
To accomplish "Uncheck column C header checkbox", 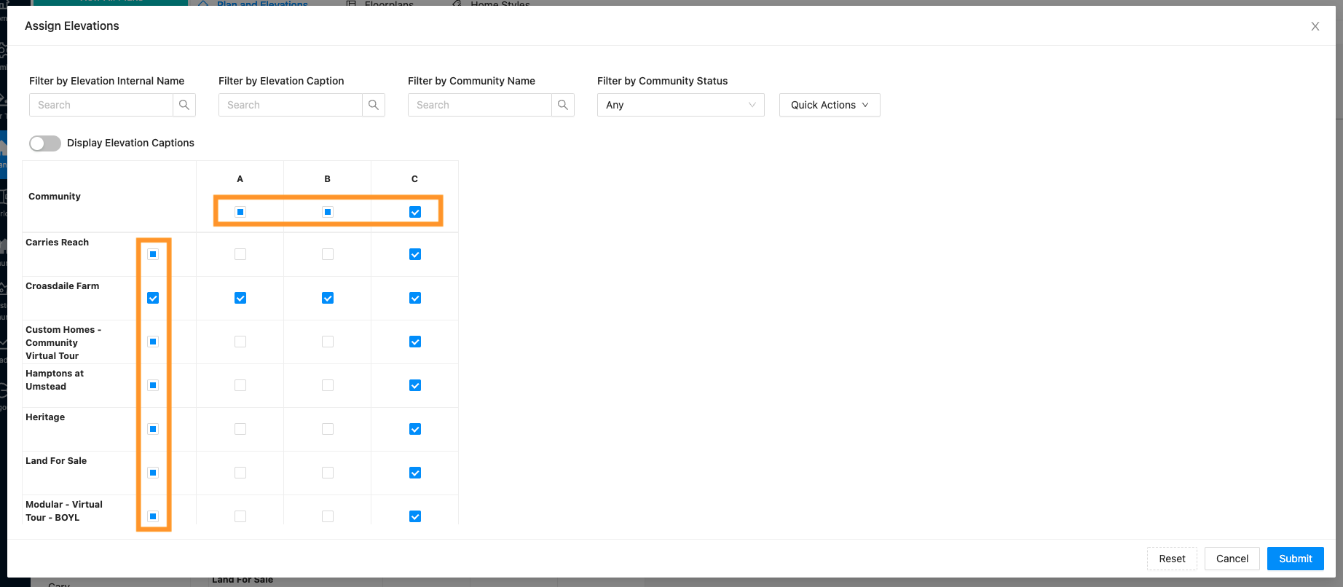I will (415, 212).
